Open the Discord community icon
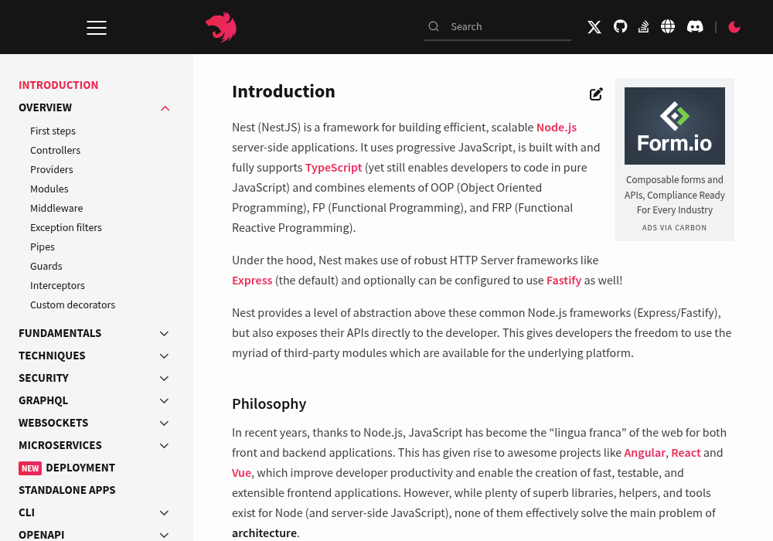Image resolution: width=773 pixels, height=541 pixels. 695,26
